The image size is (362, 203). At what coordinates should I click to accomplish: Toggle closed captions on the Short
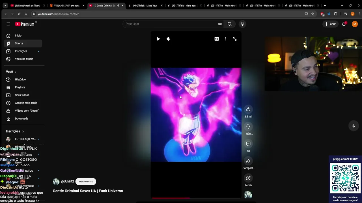click(x=217, y=39)
